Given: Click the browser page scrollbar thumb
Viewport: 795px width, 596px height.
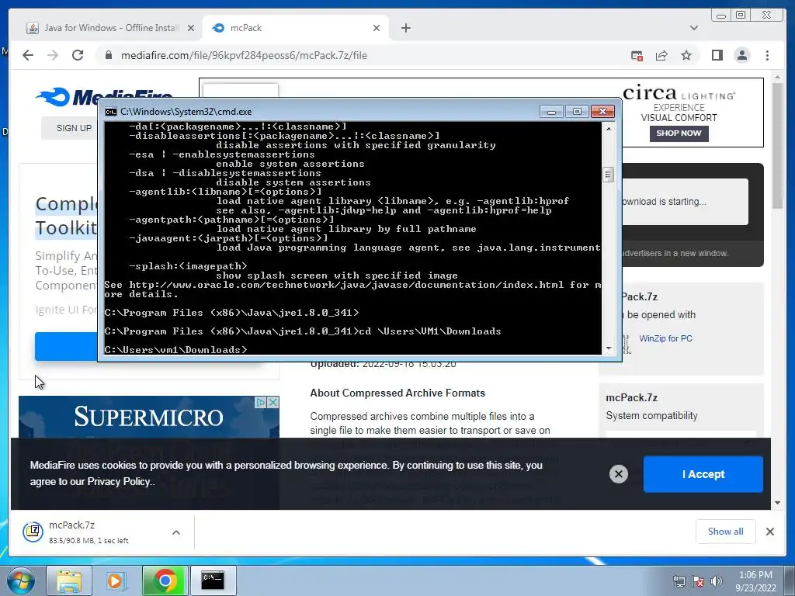Looking at the screenshot, I should [777, 145].
